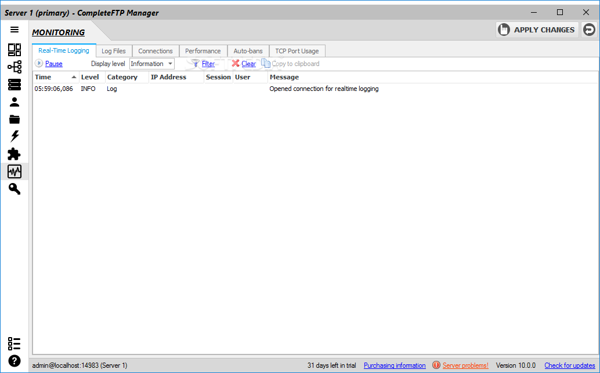This screenshot has height=373, width=600.
Task: Click the Session column header
Action: pos(219,77)
